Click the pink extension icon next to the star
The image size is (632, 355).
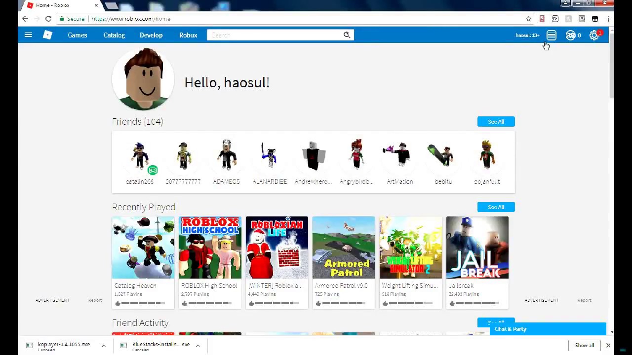click(542, 19)
